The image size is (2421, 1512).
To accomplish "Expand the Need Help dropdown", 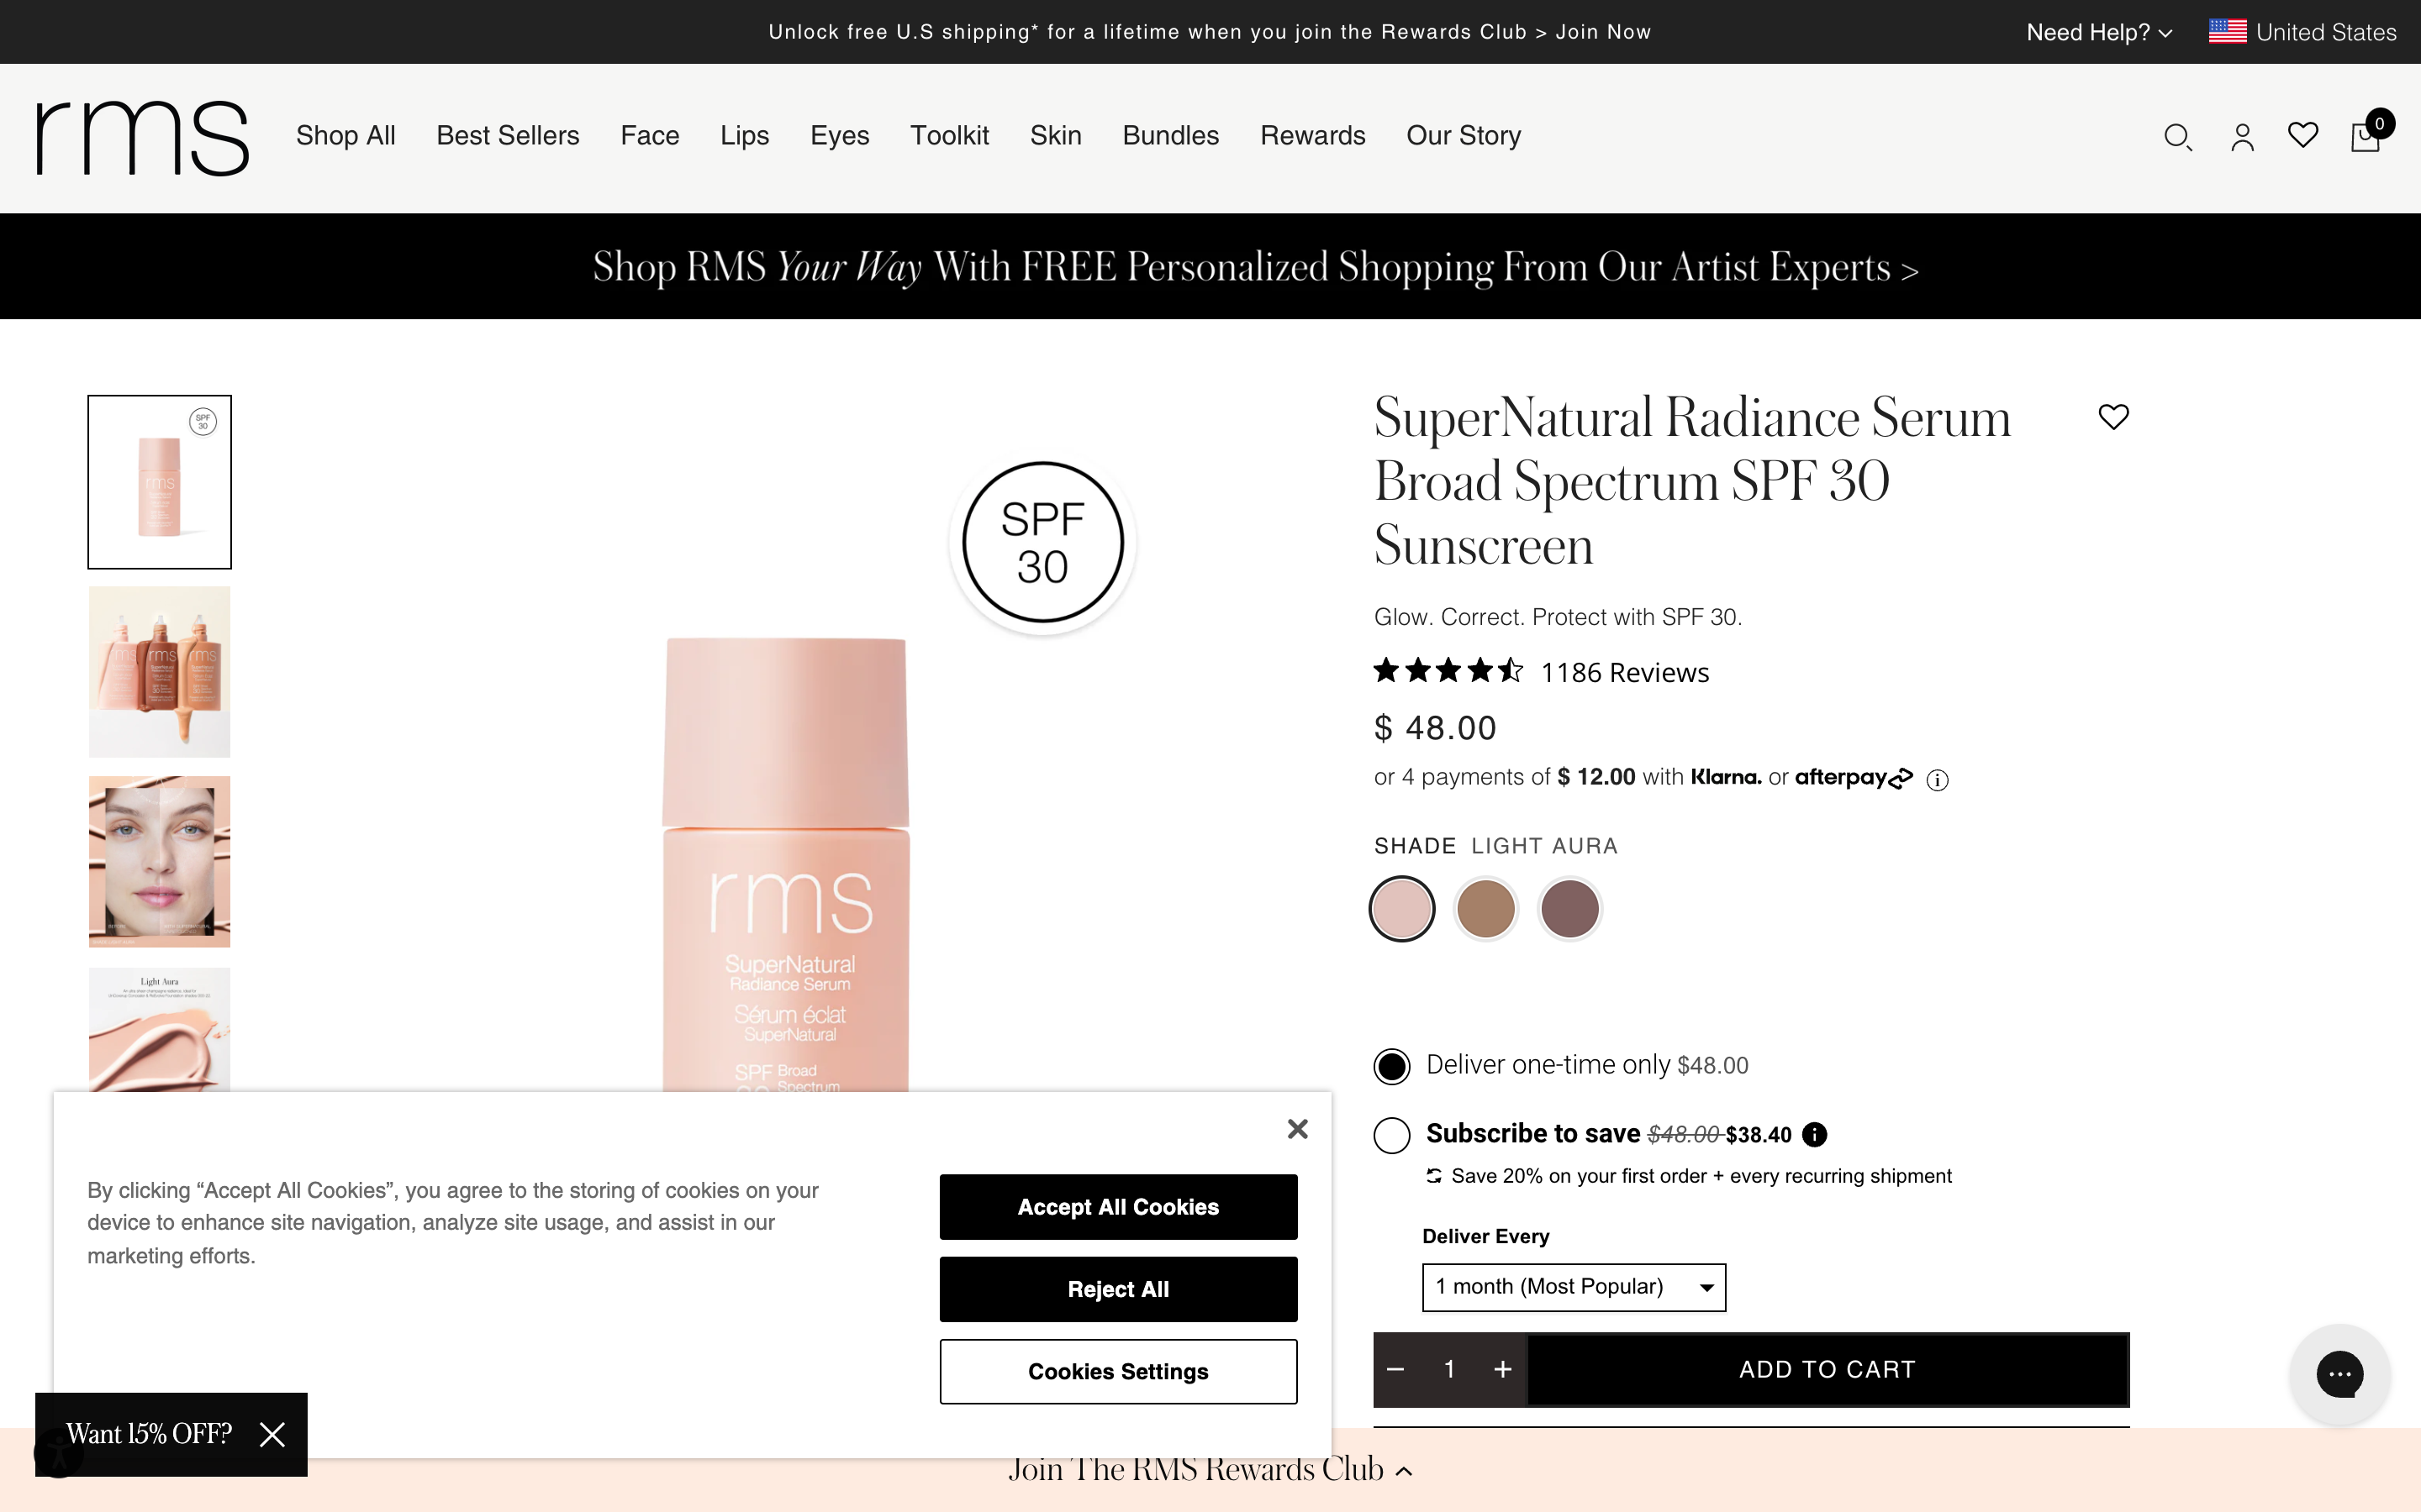I will click(x=2098, y=32).
